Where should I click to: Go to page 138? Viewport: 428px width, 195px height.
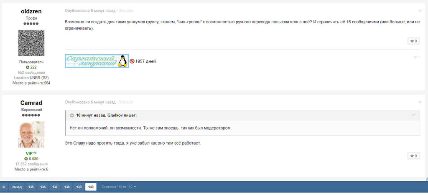pyautogui.click(x=67, y=187)
